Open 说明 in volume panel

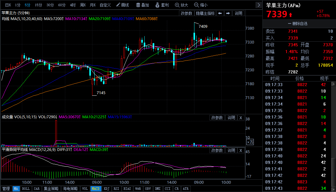[231, 118]
